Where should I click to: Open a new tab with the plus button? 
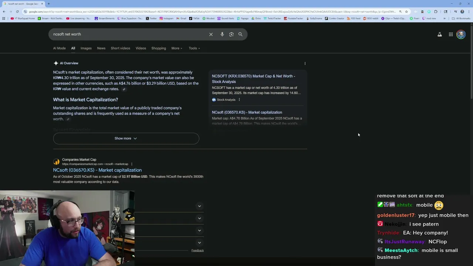48,4
